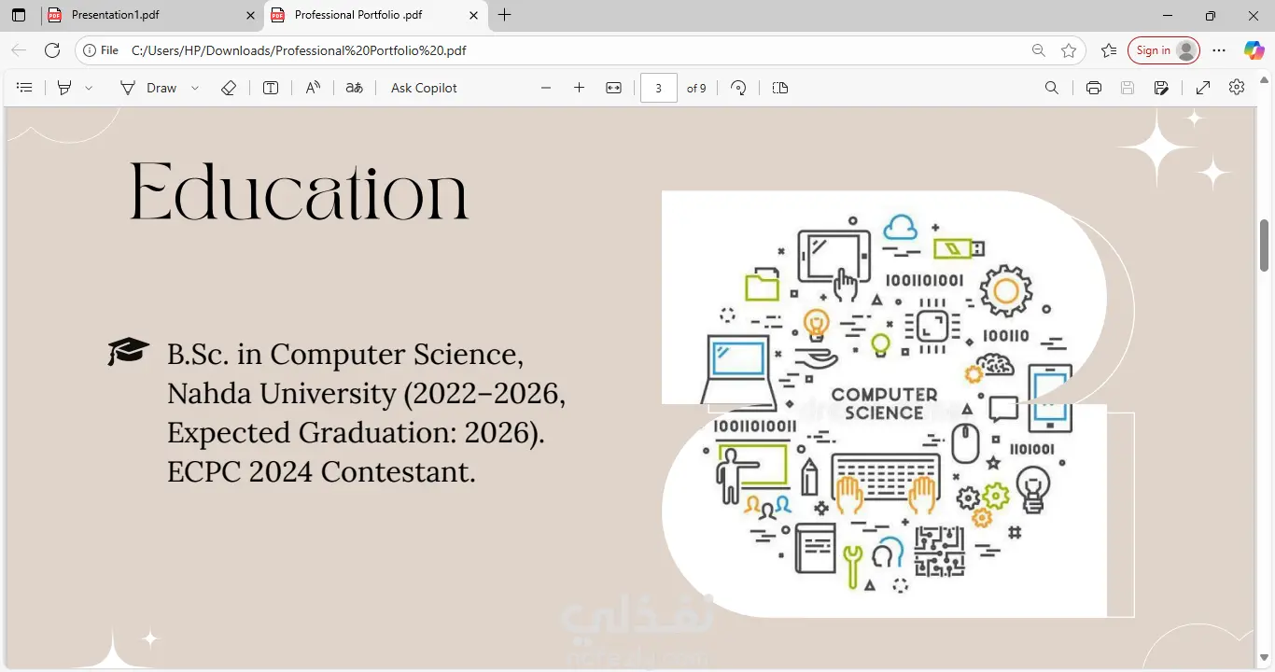Screen dimensions: 1275x672
Task: Select the Highlight tool
Action: [x=64, y=88]
